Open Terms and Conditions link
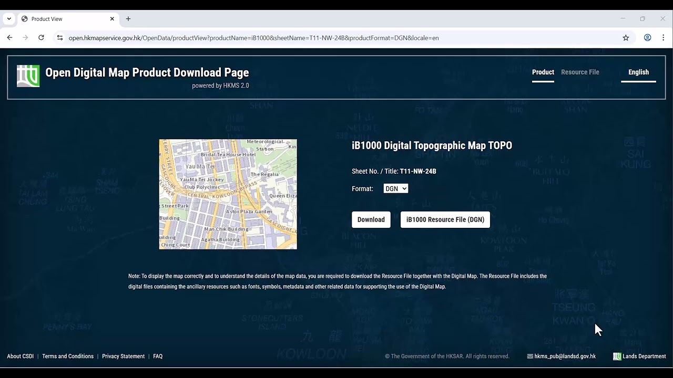Screen dimensions: 673x378 tap(68, 356)
